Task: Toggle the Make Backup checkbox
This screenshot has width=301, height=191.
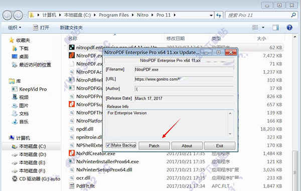Action: [x=108, y=145]
